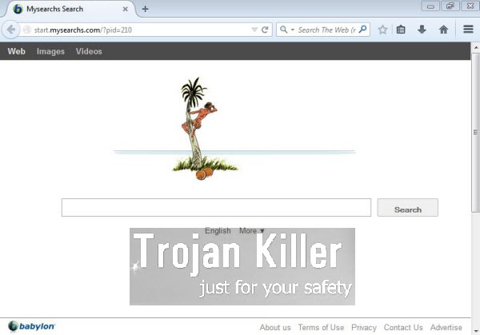The height and width of the screenshot is (335, 480).
Task: Open the bookmarks list icon
Action: 402,30
